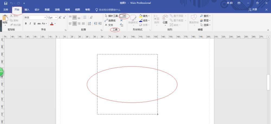Screen dimensions: 271x124
Task: Toggle bold formatting
Action: coord(26,24)
